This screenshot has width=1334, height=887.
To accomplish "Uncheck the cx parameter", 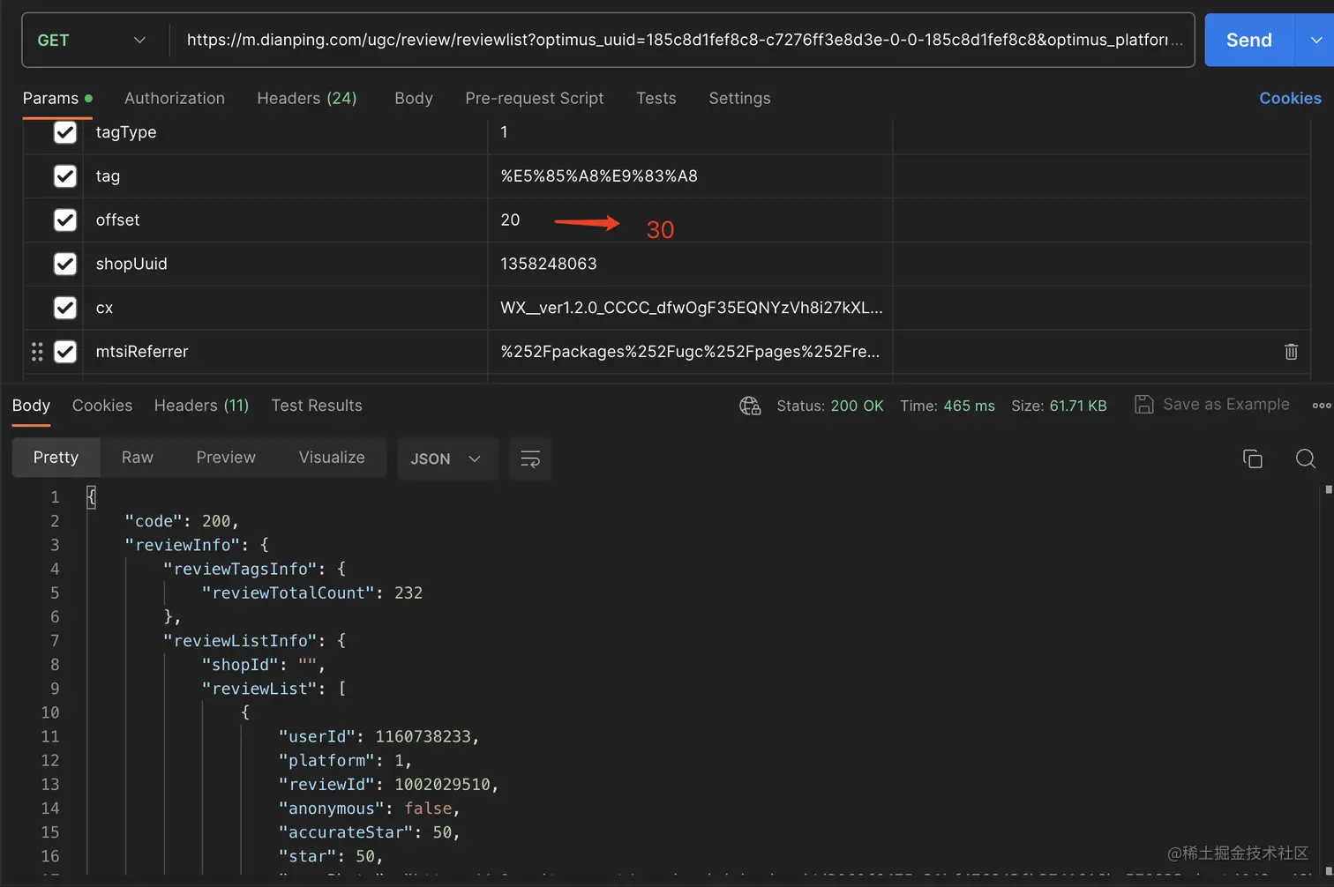I will pyautogui.click(x=65, y=308).
